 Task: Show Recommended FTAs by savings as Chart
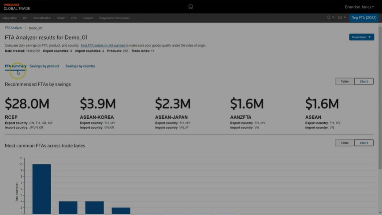tap(364, 81)
